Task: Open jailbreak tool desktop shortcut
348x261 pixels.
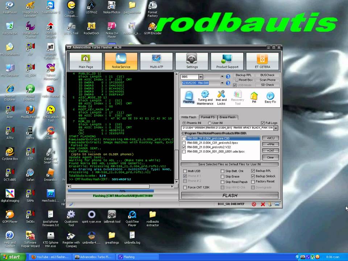Action: pyautogui.click(x=112, y=216)
